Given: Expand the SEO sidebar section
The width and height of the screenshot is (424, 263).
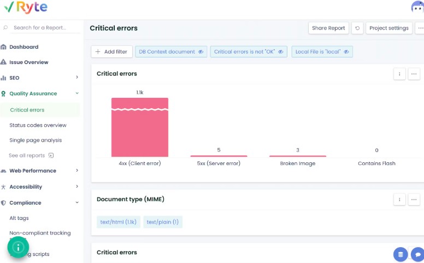Looking at the screenshot, I should pos(77,78).
